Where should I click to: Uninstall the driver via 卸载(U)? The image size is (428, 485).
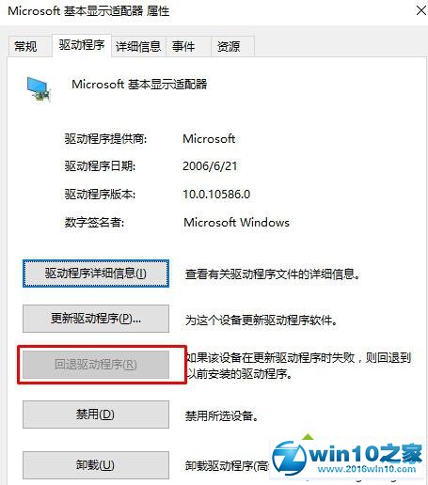point(96,465)
